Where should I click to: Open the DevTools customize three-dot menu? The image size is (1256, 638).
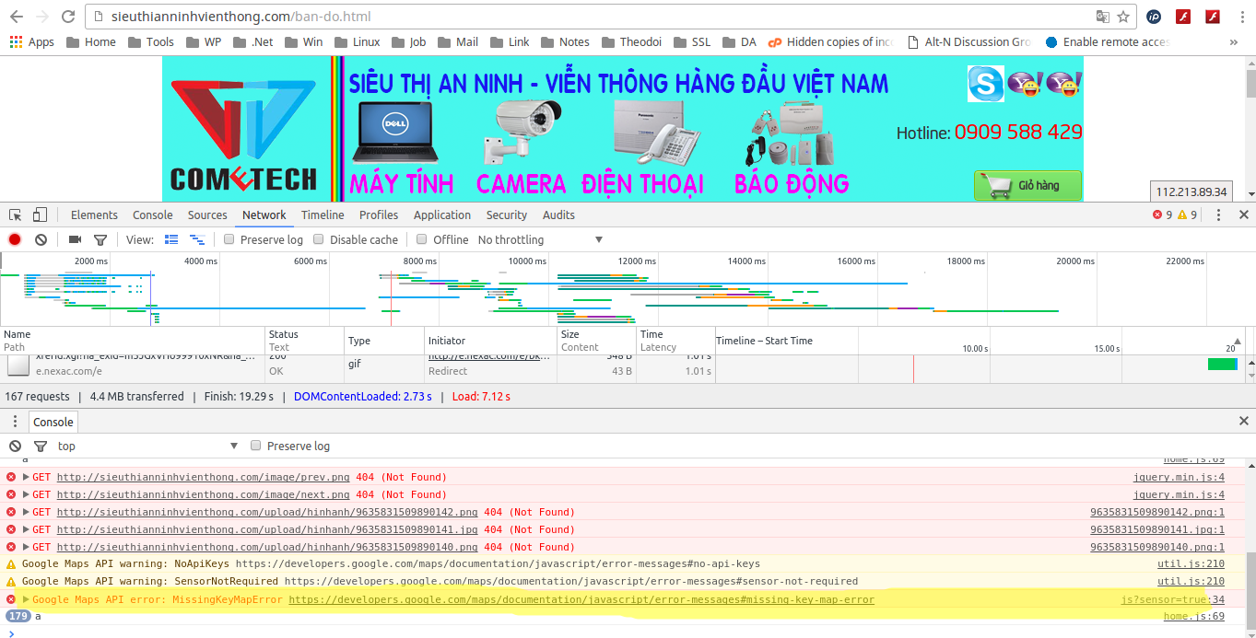(x=1218, y=215)
